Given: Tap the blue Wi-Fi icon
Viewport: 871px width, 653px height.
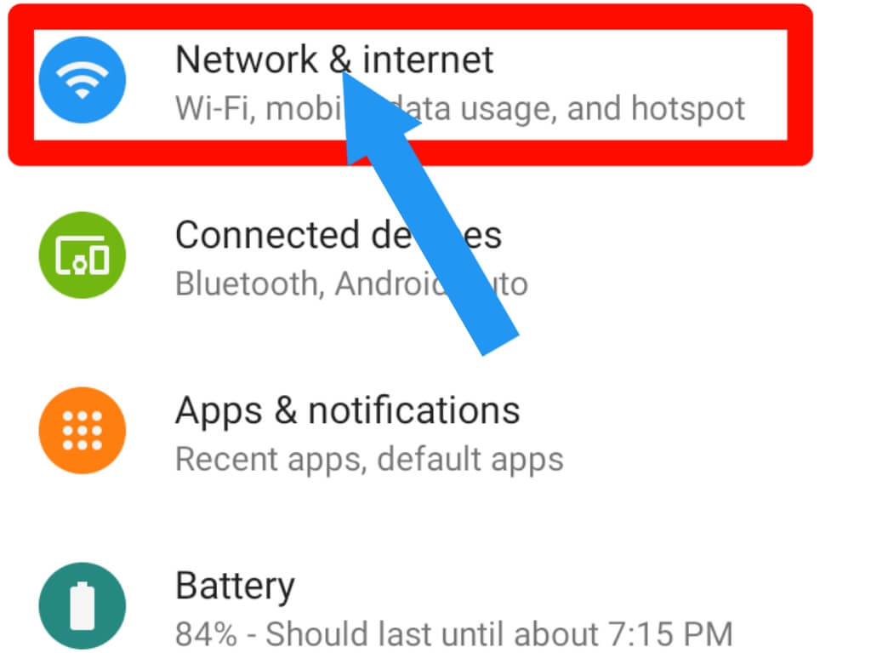Looking at the screenshot, I should pyautogui.click(x=83, y=79).
